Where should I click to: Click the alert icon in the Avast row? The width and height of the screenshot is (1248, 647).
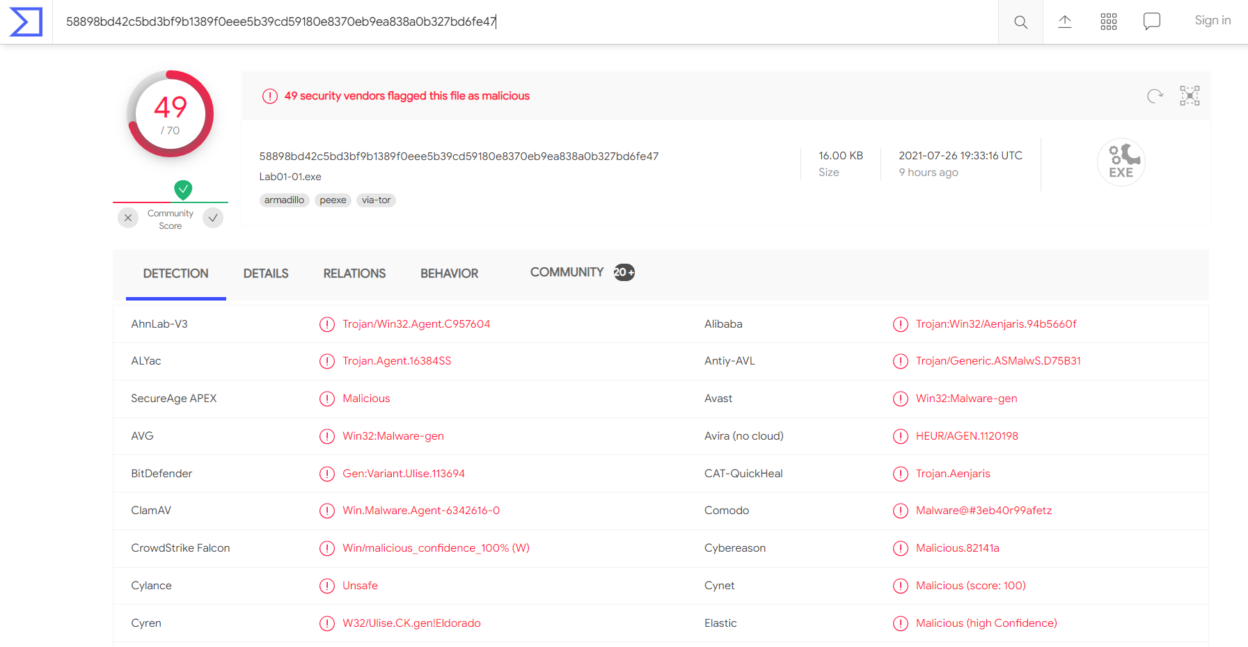coord(901,399)
